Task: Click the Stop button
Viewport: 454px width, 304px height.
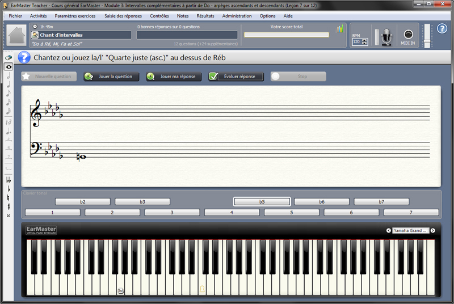Action: click(x=299, y=77)
